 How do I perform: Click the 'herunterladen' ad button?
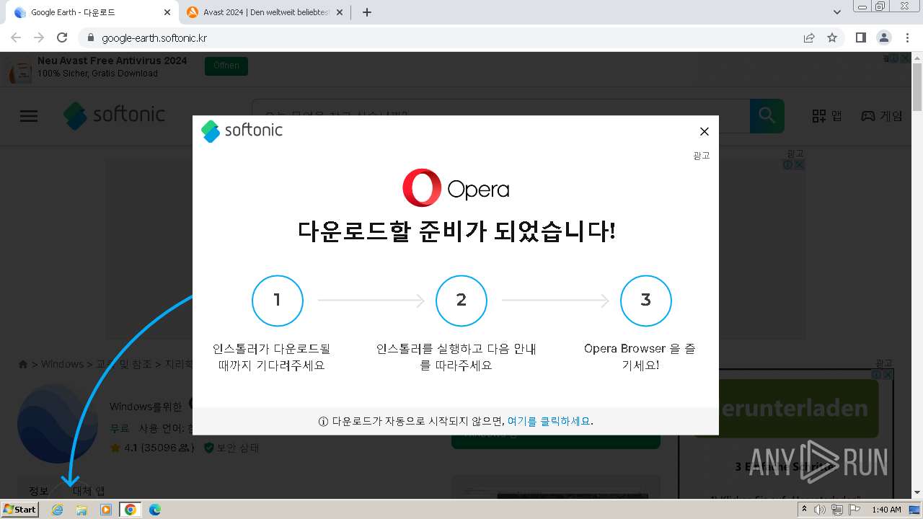(786, 408)
